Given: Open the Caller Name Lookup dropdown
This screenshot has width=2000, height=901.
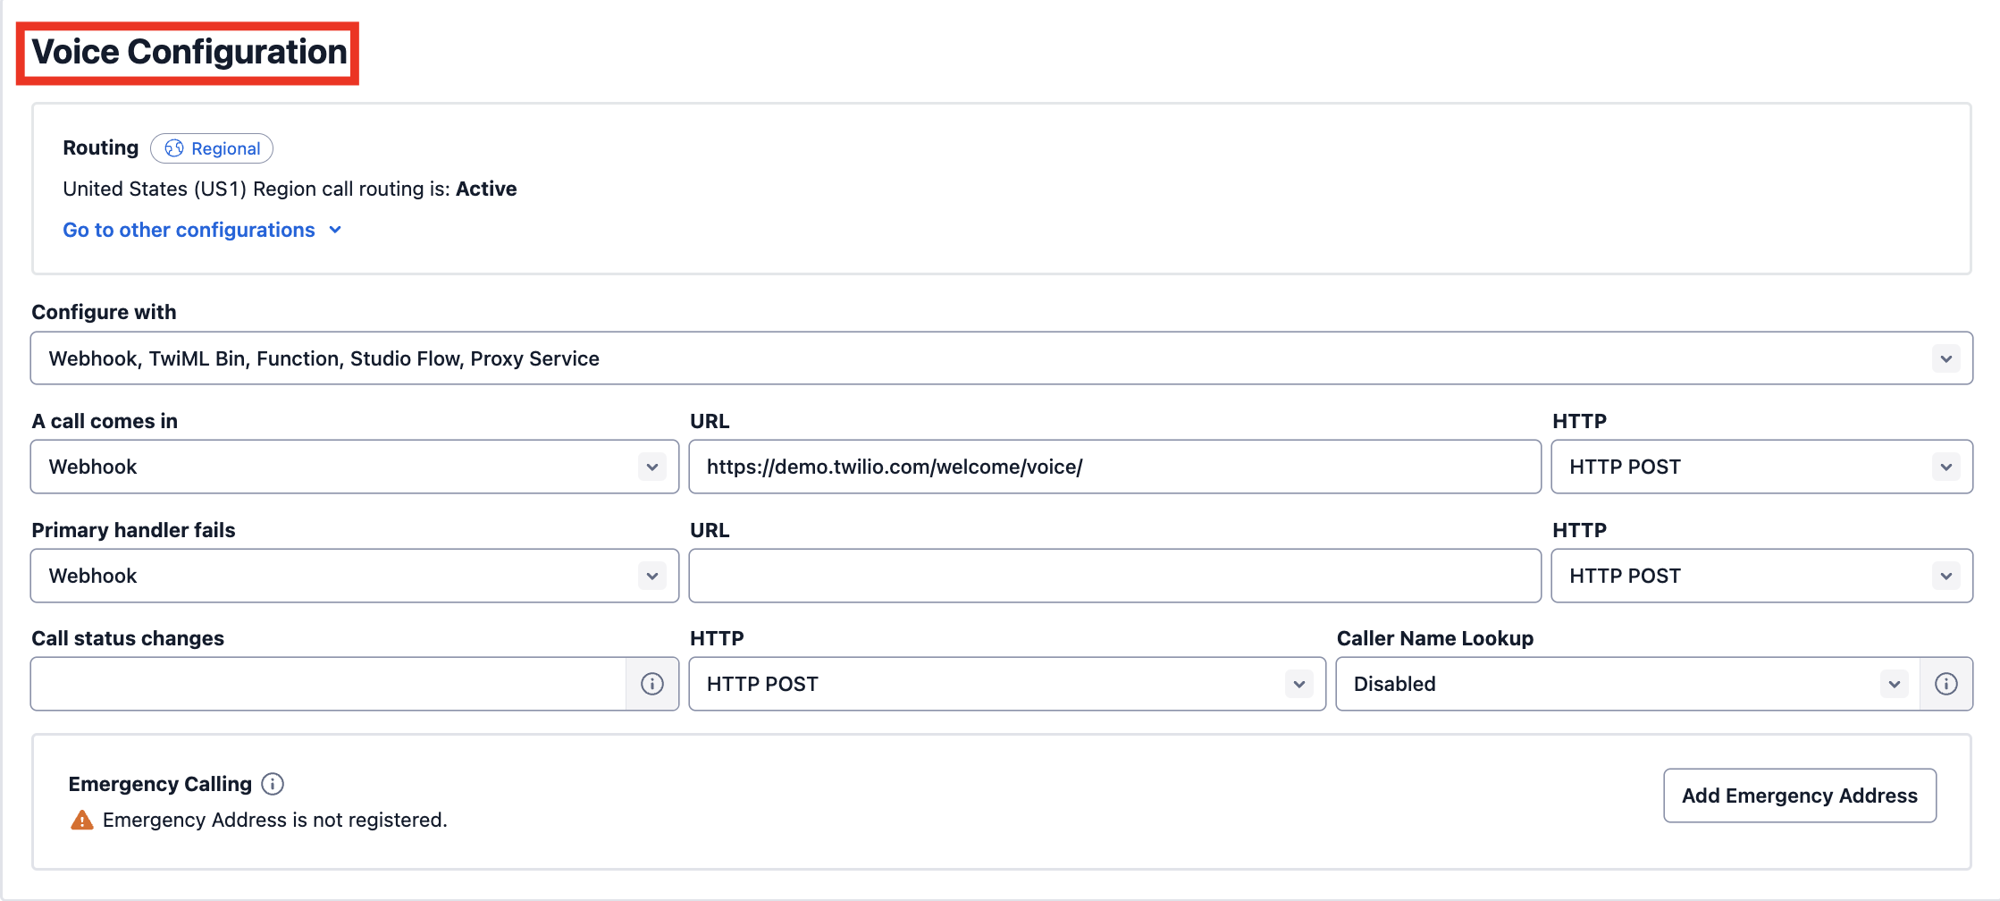Looking at the screenshot, I should [1626, 684].
